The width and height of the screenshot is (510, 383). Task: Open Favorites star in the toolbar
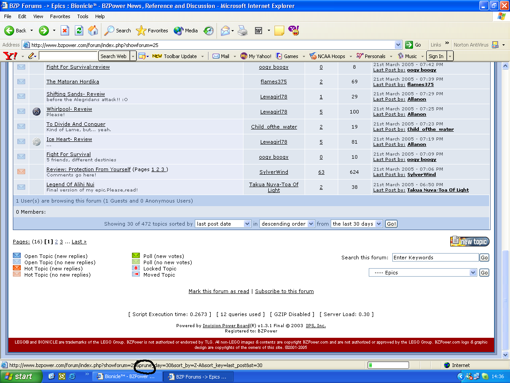(x=152, y=31)
